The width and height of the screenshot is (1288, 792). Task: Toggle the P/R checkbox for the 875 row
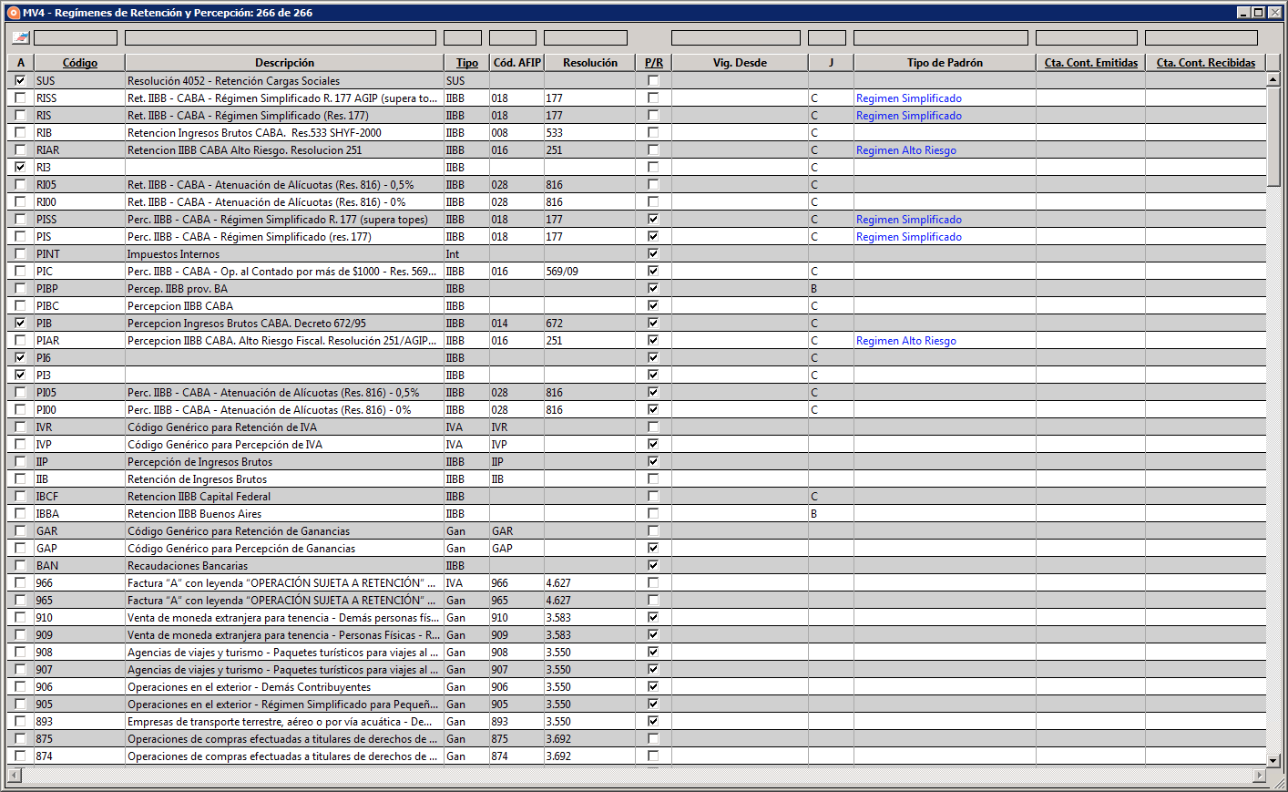pyautogui.click(x=653, y=738)
